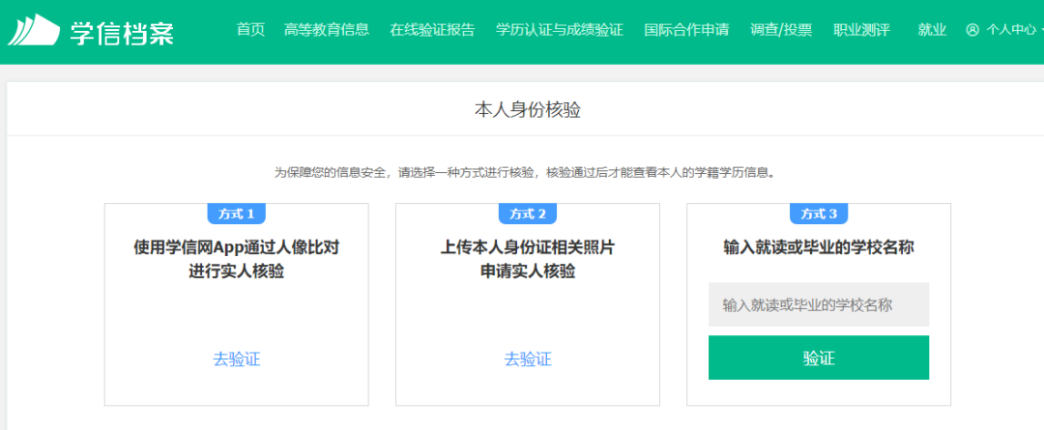Click 去验证 link under App人像比对 option
This screenshot has height=430, width=1044.
[x=237, y=359]
